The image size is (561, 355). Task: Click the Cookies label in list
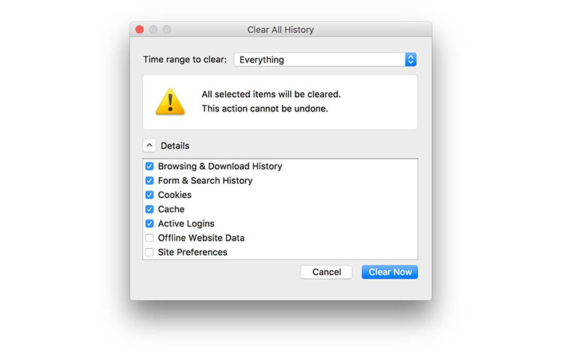[x=174, y=195]
